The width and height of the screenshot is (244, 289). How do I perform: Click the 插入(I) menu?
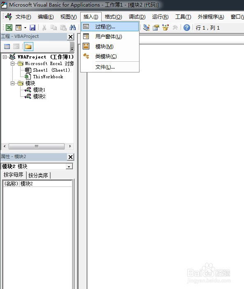click(x=91, y=17)
